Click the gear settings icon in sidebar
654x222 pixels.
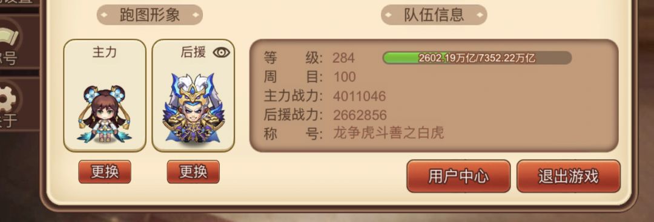[8, 99]
